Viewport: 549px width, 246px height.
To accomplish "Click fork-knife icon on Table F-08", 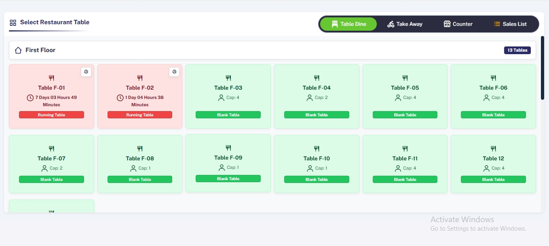I will click(x=140, y=149).
